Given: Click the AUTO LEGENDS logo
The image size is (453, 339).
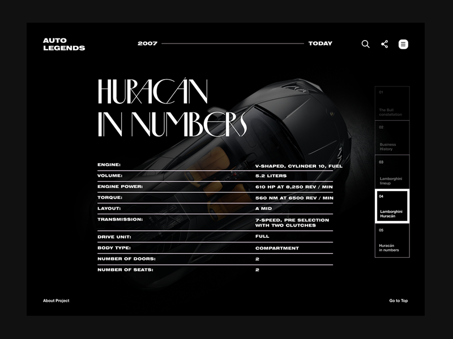Looking at the screenshot, I should [64, 44].
